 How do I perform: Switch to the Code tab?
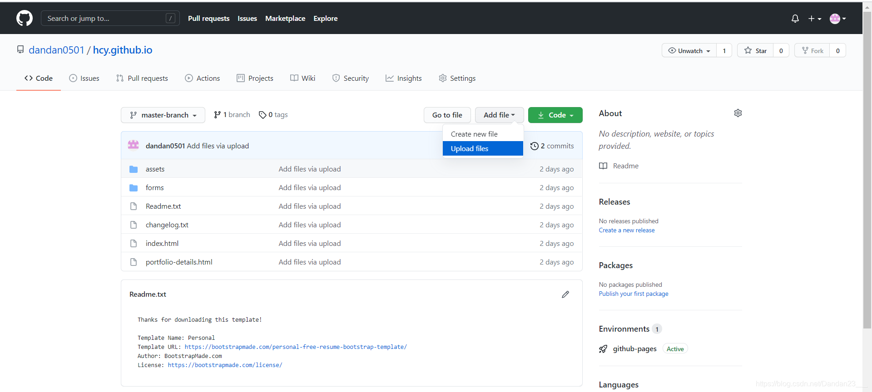click(39, 78)
